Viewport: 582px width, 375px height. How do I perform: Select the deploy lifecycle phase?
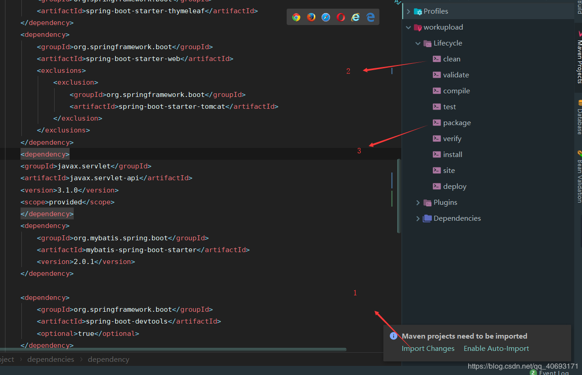pos(455,186)
